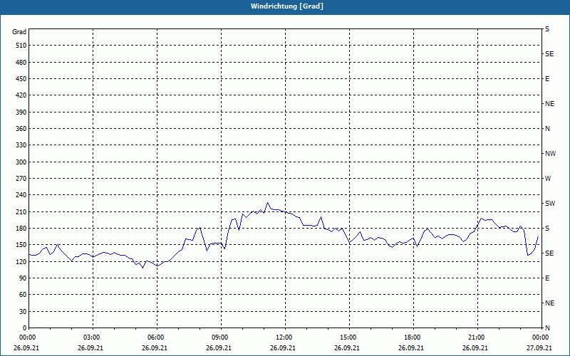Click the 26.09.21 date under 12:00
570x356 pixels.
[x=283, y=348]
